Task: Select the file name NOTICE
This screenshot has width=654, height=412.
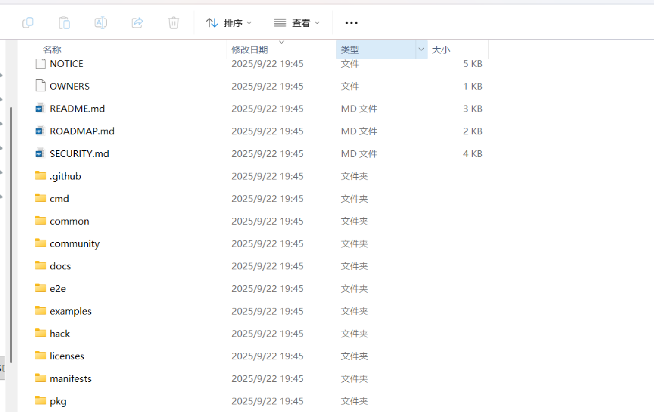Action: [x=66, y=64]
